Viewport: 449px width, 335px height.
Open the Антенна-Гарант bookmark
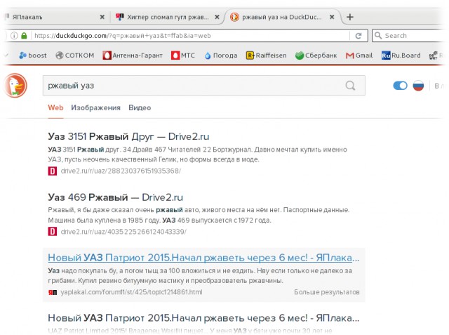pyautogui.click(x=133, y=55)
